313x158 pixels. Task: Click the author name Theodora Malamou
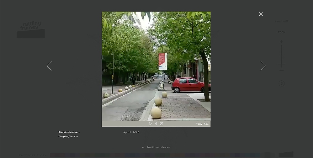click(x=69, y=132)
